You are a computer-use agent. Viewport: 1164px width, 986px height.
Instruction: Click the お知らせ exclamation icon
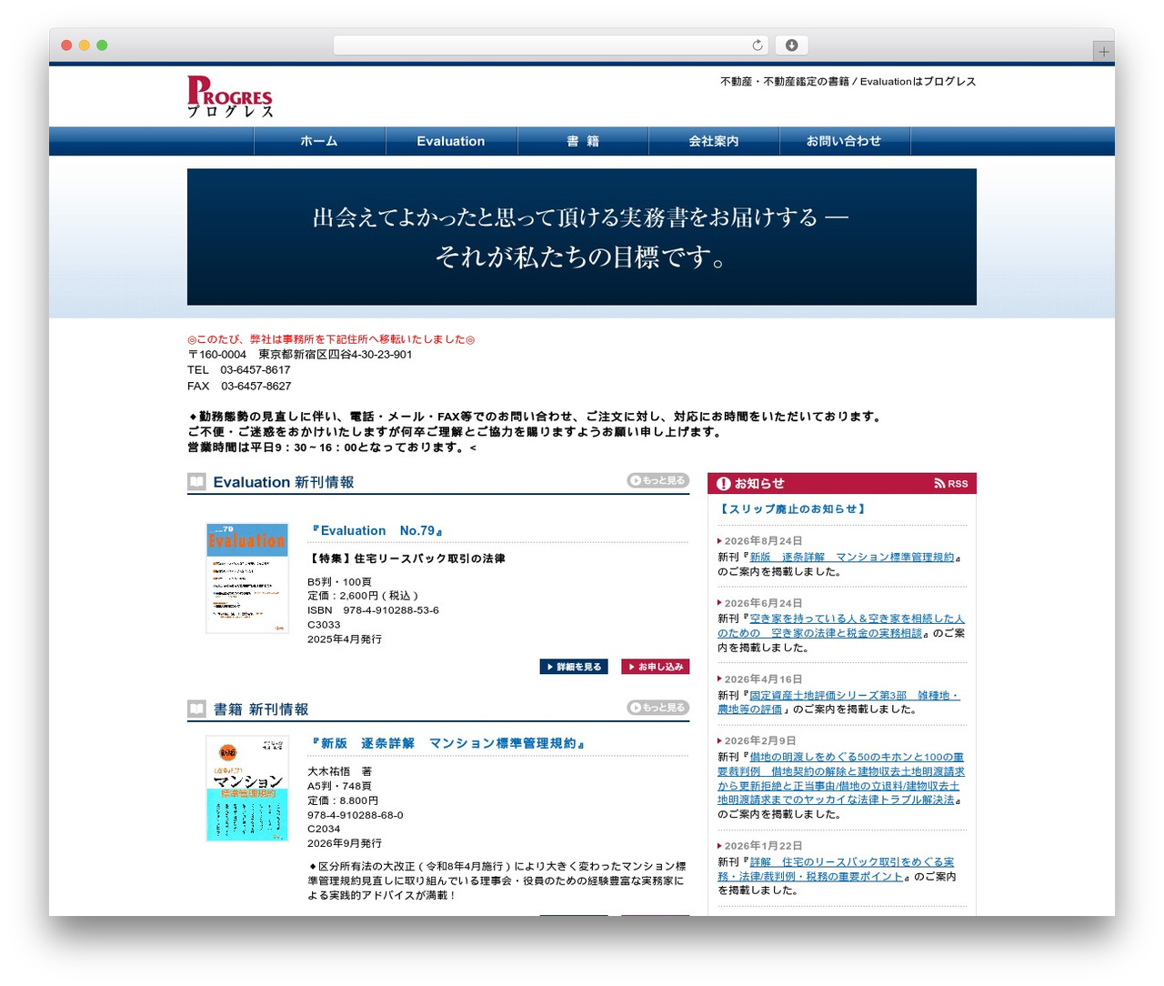724,484
